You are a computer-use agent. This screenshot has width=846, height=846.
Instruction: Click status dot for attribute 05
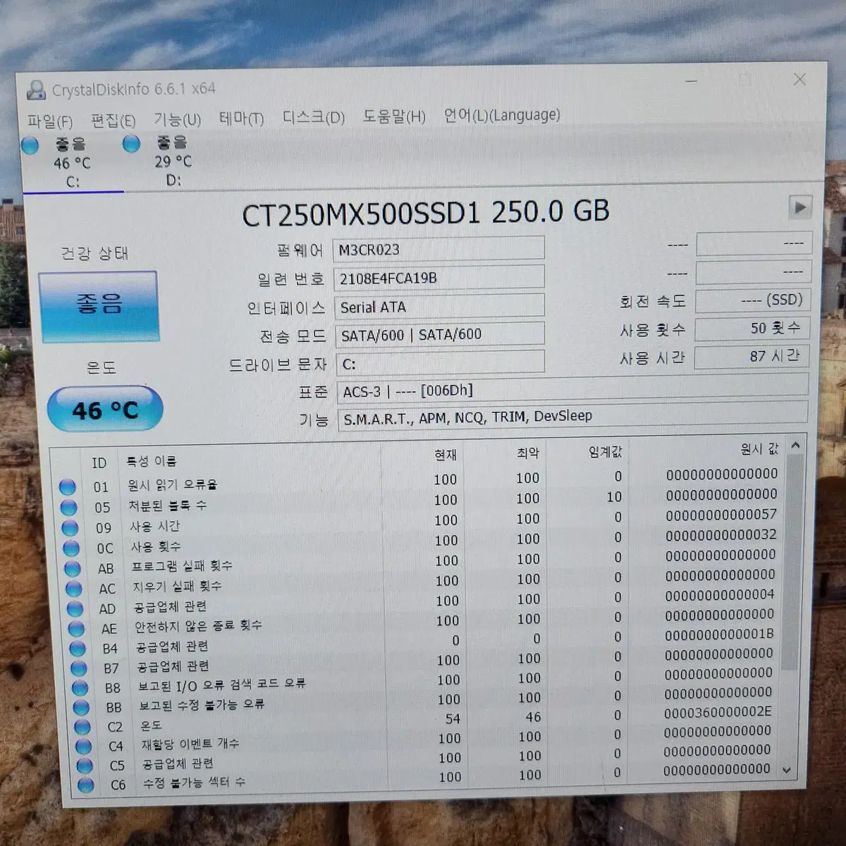69,507
